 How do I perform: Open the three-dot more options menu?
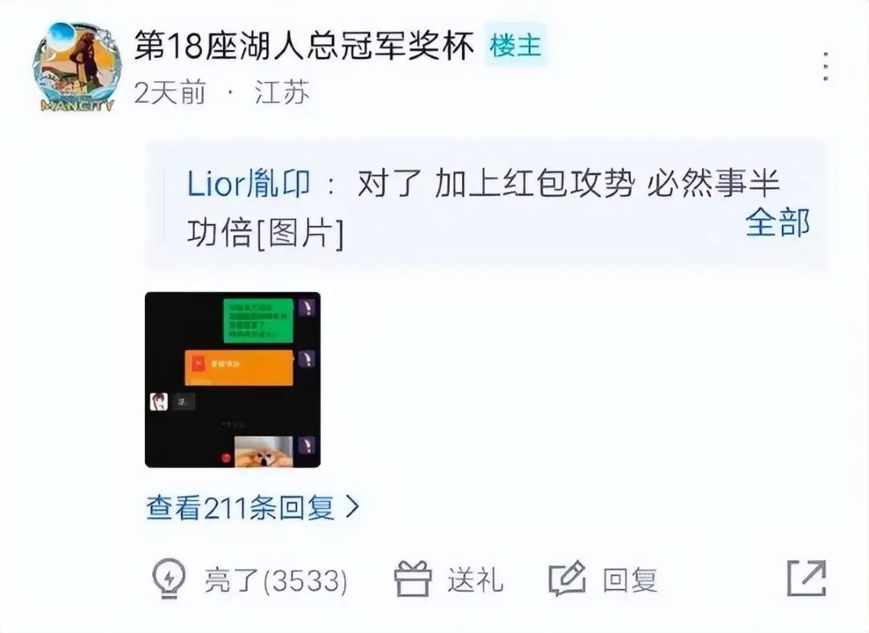(x=826, y=67)
